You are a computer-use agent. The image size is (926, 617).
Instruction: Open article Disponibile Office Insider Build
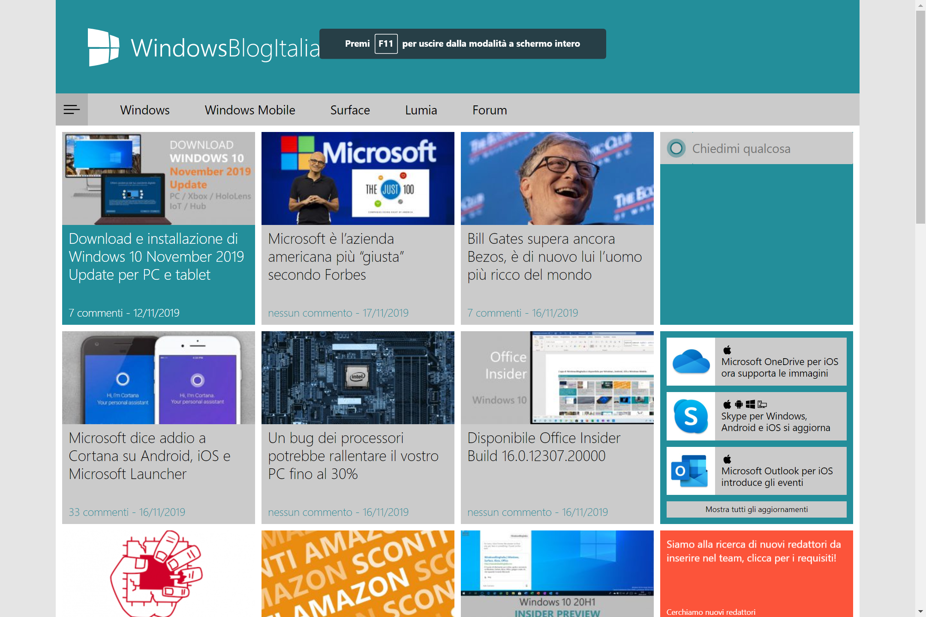click(x=544, y=447)
